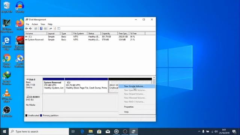
Task: Open the View menu
Action: pyautogui.click(x=43, y=24)
